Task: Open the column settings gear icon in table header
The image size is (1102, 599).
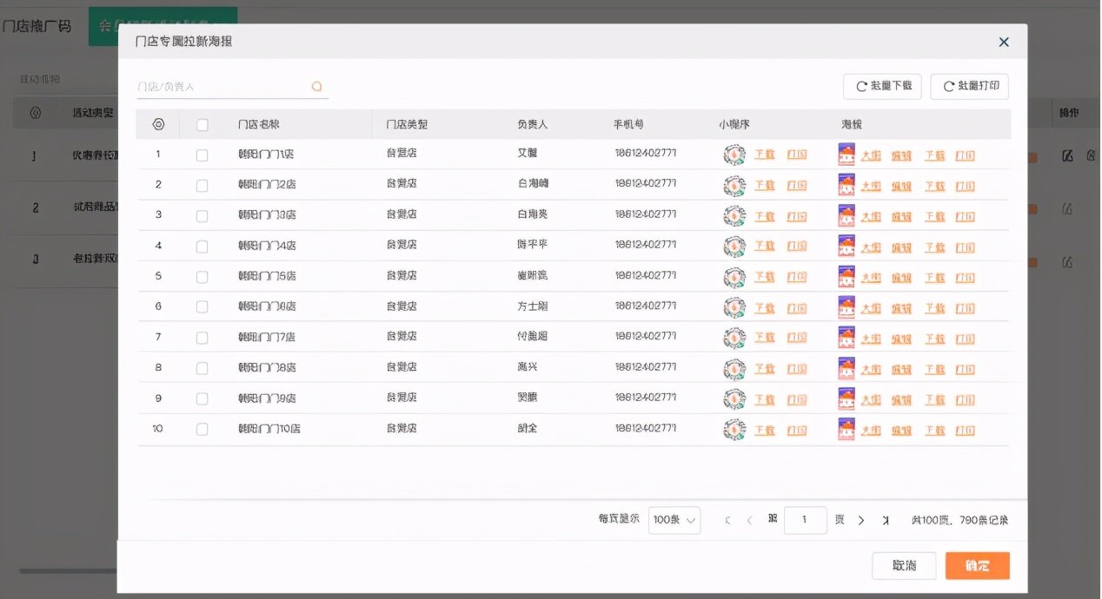Action: [158, 124]
